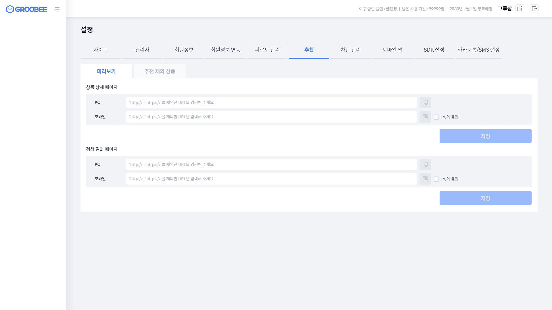Check 'PC와 동일' for search result page
The width and height of the screenshot is (552, 310).
click(436, 179)
